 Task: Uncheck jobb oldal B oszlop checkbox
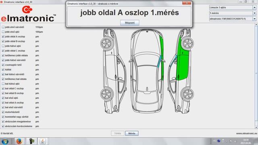coord(3,41)
